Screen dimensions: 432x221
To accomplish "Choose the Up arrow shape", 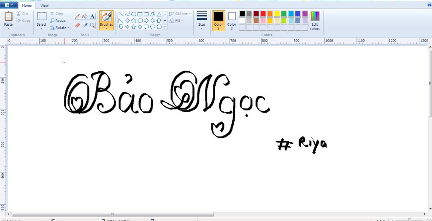I will pyautogui.click(x=159, y=20).
